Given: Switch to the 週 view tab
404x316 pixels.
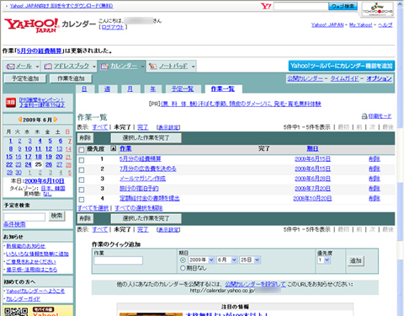Looking at the screenshot, I should tap(107, 89).
